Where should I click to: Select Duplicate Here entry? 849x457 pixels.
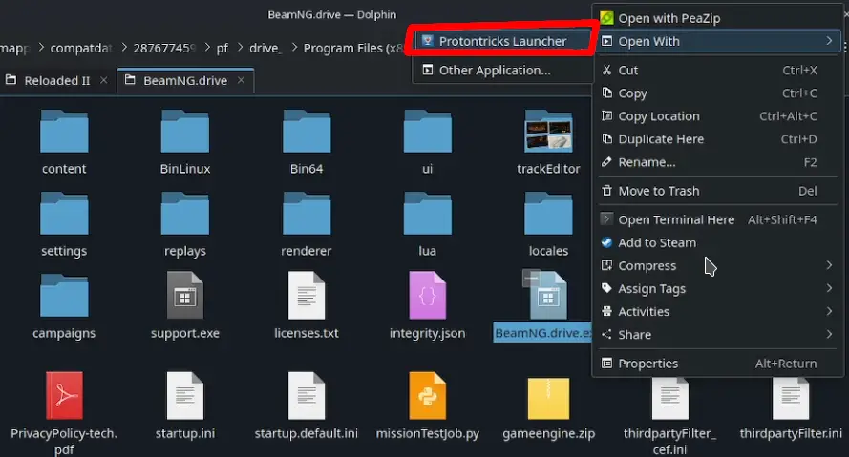pos(720,139)
